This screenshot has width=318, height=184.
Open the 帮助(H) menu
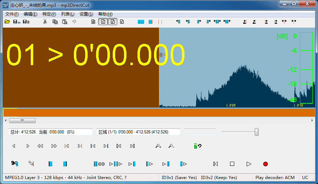click(105, 14)
